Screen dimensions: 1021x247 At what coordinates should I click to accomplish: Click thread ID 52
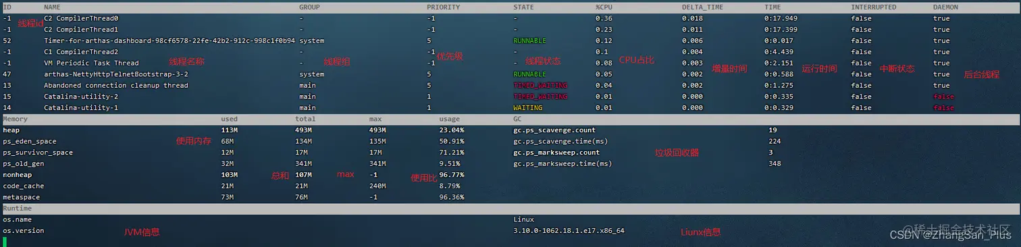click(7, 40)
